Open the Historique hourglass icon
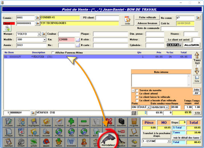Image resolution: width=204 pixels, height=148 pixels. pyautogui.click(x=9, y=143)
